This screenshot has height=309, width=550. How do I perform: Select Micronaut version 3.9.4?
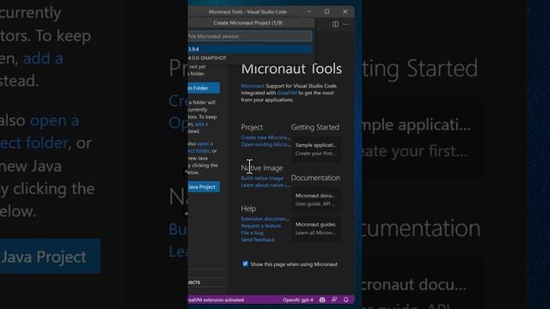[250, 49]
